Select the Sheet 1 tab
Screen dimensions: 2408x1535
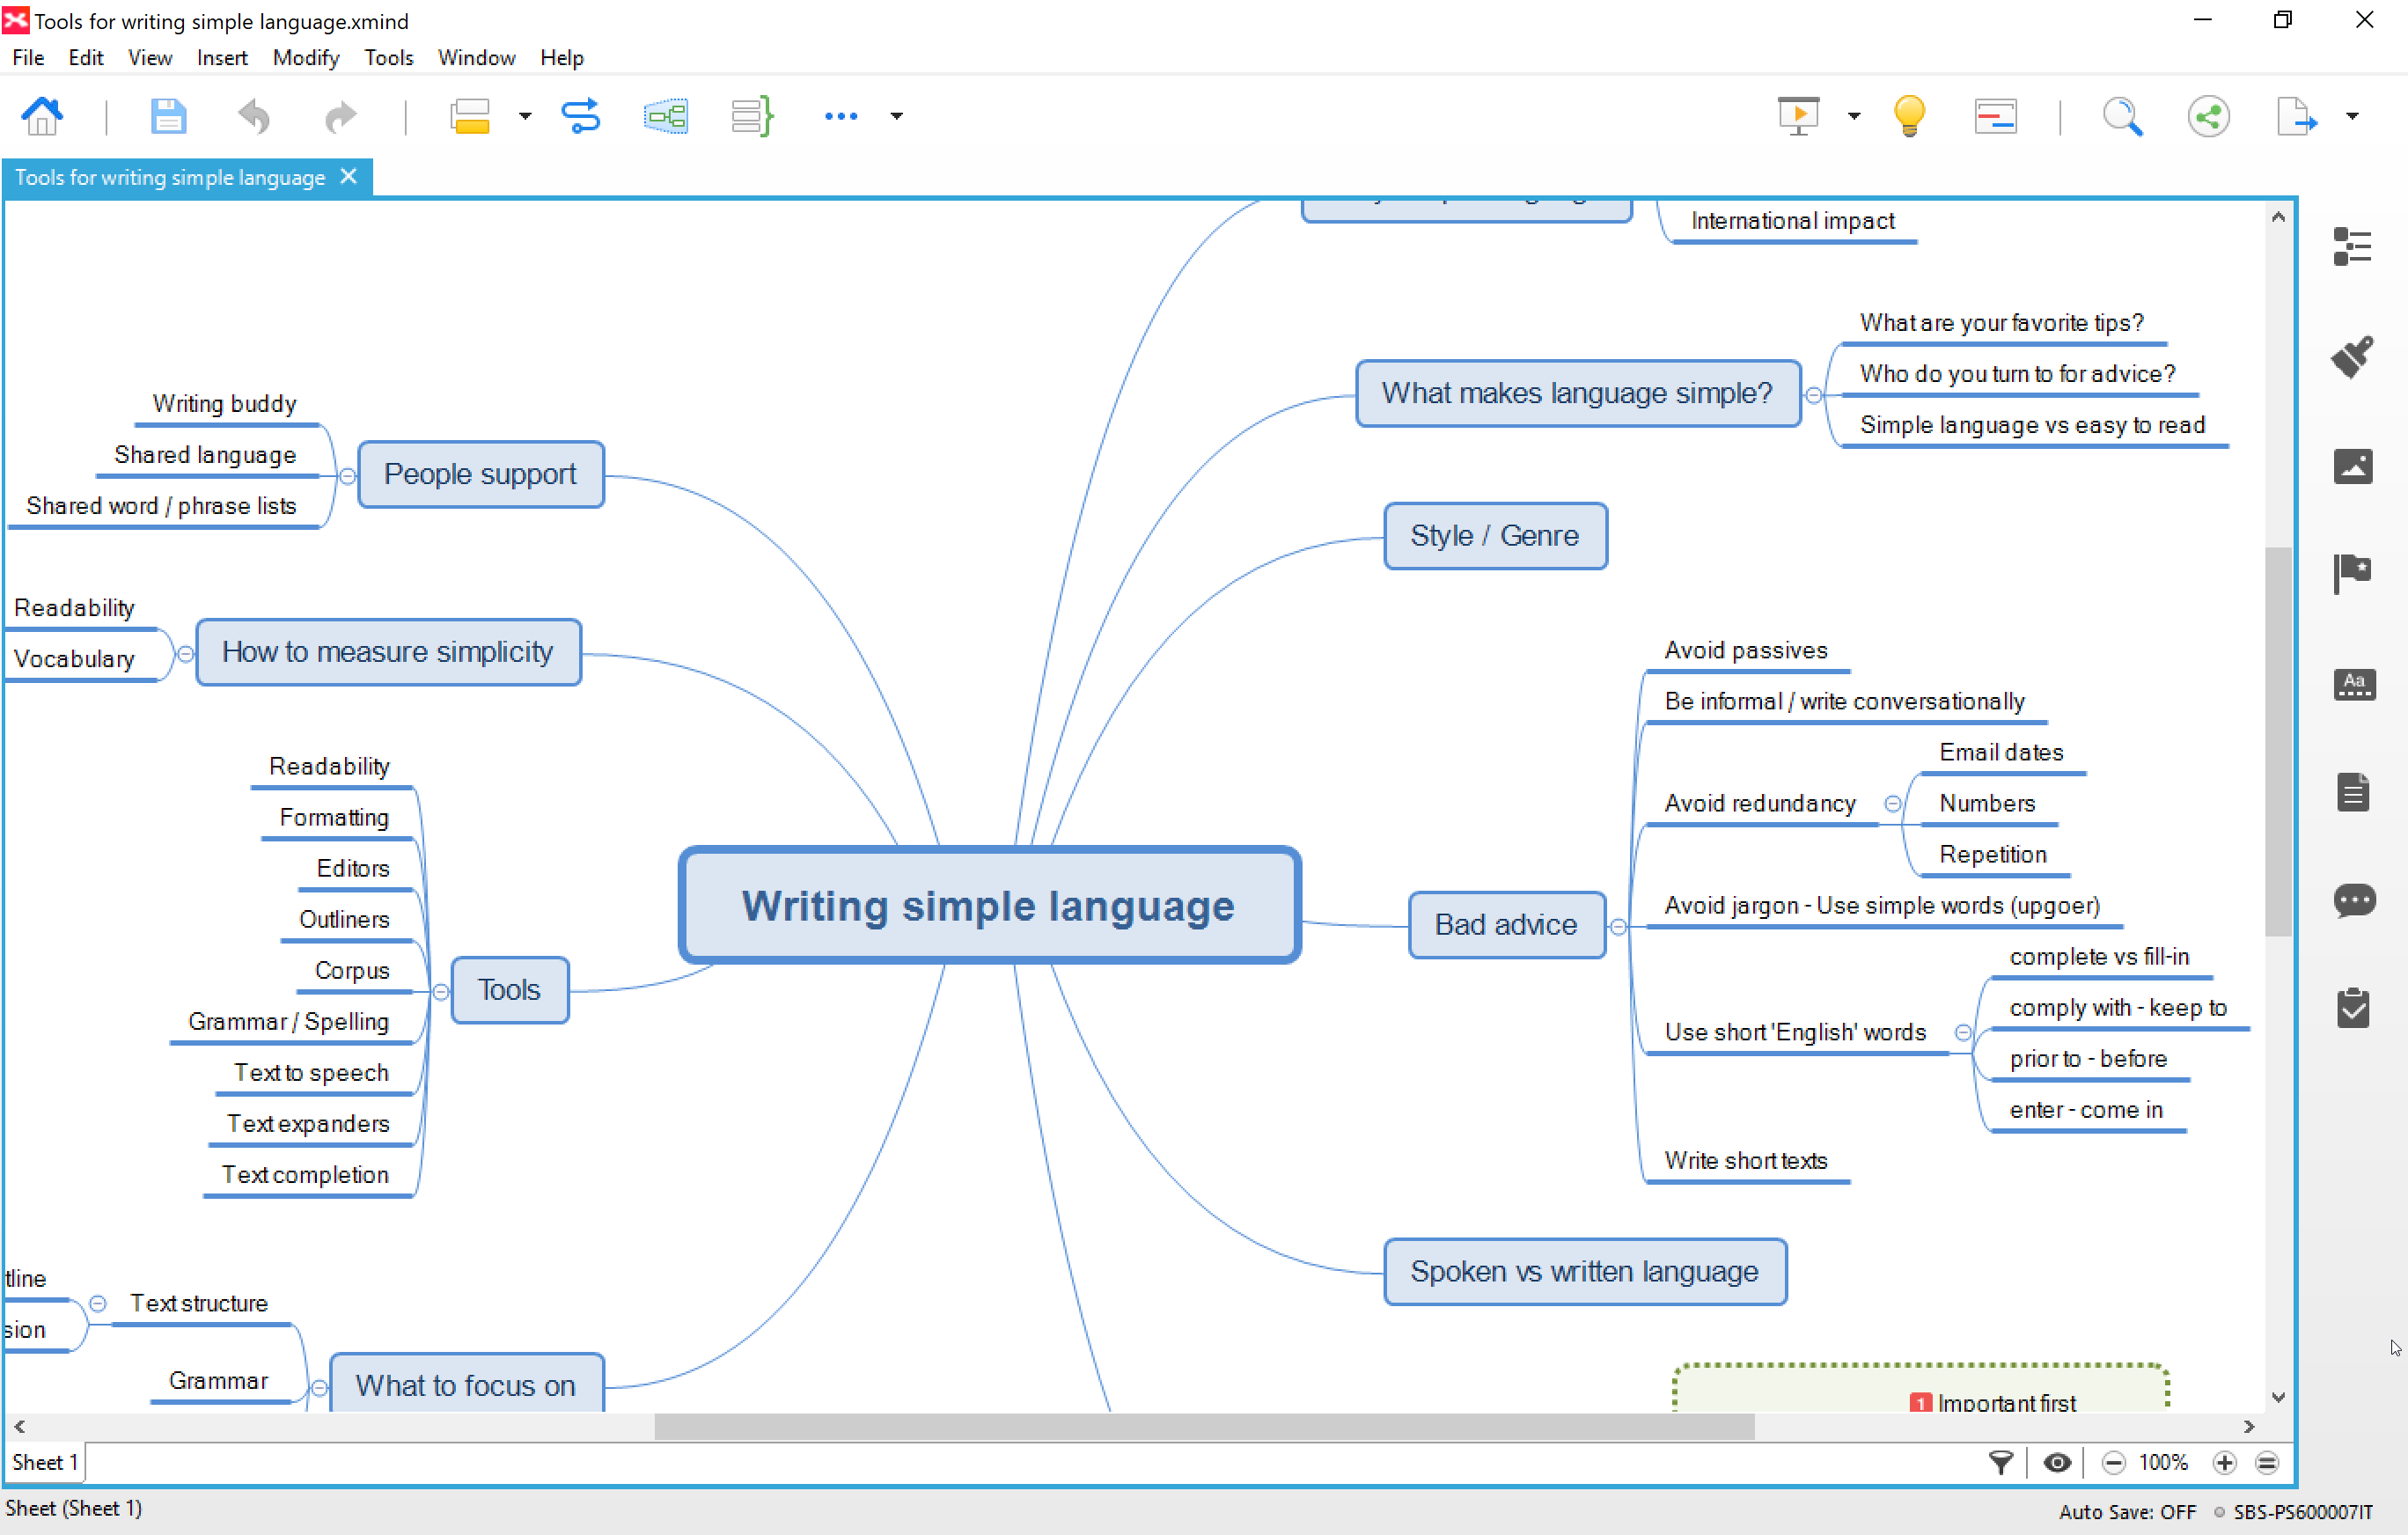pos(44,1463)
